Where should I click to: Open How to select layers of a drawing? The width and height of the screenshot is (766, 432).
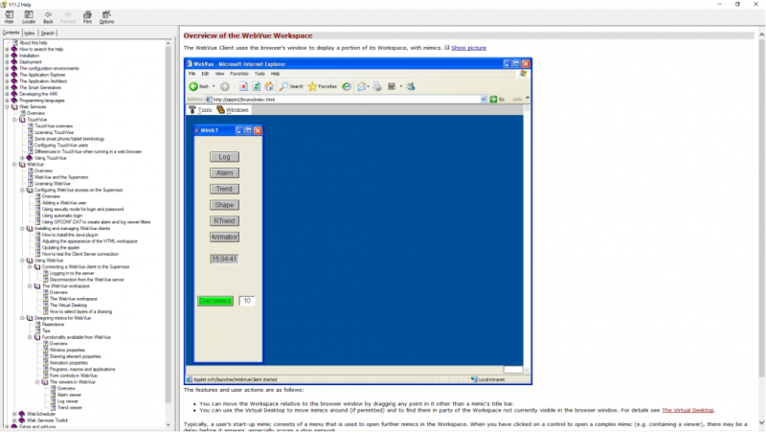[80, 311]
